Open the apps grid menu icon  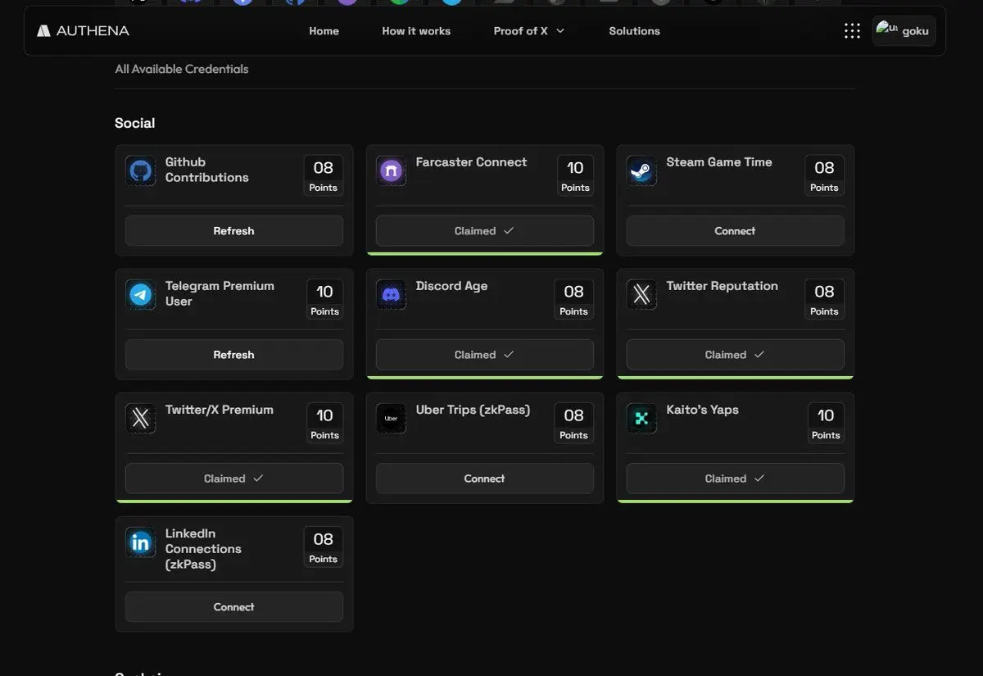click(852, 31)
